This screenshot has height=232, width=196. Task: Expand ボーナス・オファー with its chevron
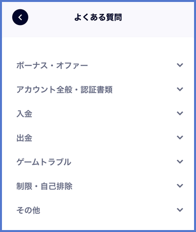pos(180,65)
